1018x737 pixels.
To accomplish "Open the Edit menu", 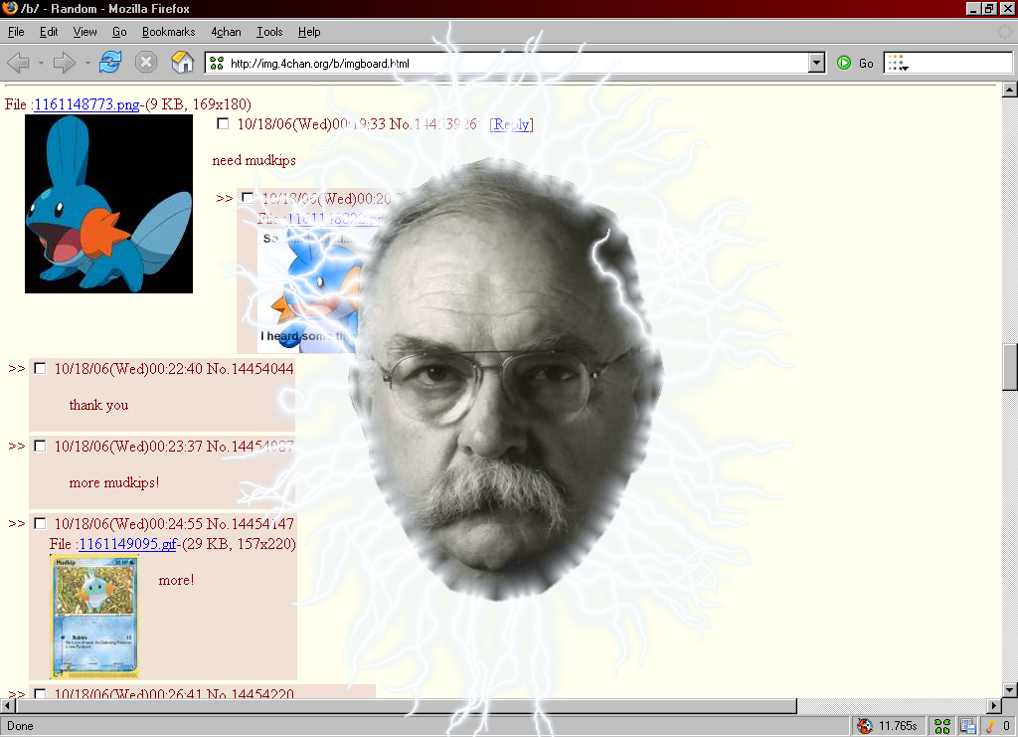I will pos(49,32).
